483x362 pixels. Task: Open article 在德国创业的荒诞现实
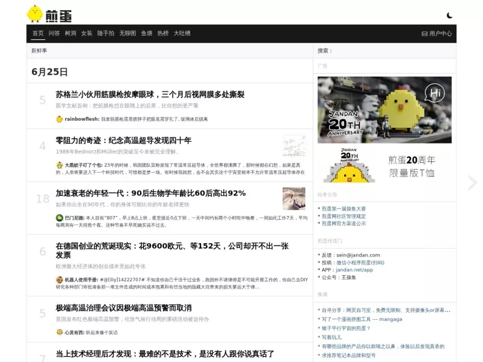tap(172, 250)
